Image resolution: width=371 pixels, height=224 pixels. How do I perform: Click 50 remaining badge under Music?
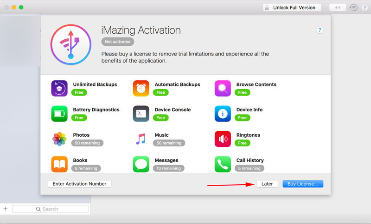point(169,143)
